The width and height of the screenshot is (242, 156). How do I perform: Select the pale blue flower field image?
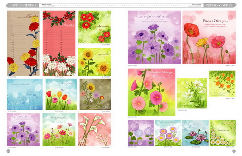[x=25, y=94]
